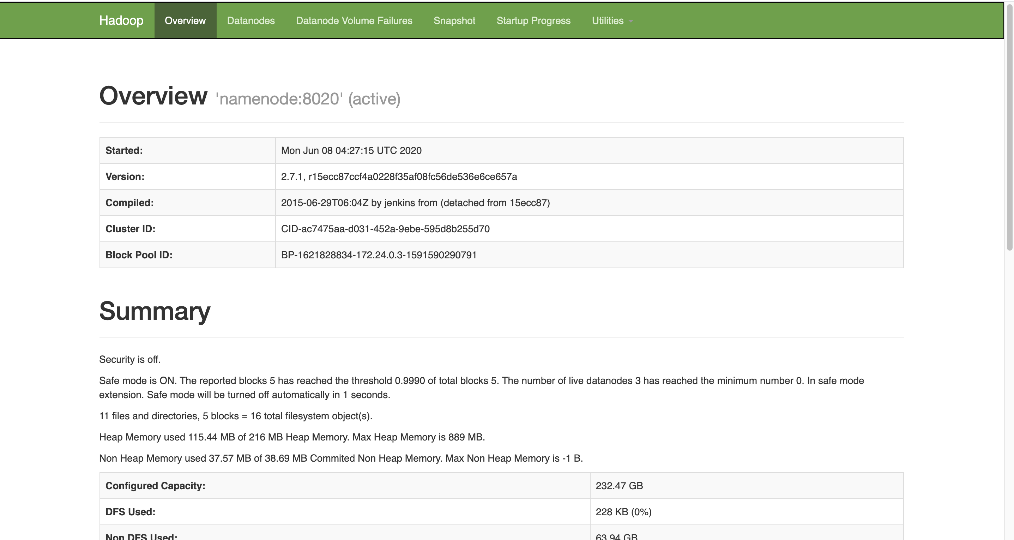1014x540 pixels.
Task: Click the 'Overview' page heading
Action: click(153, 96)
